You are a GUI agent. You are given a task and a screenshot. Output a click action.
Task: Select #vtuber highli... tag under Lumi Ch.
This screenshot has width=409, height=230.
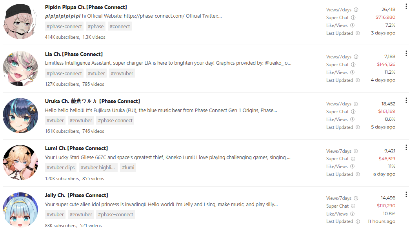click(x=98, y=167)
